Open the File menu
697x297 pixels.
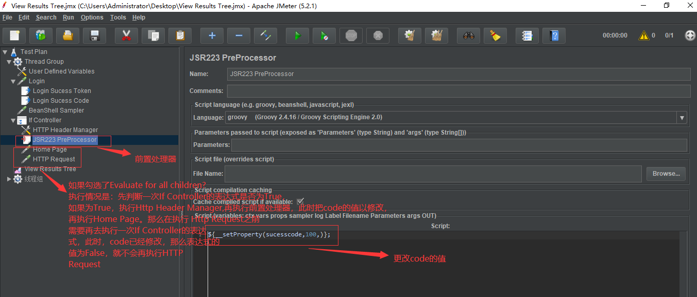(x=7, y=17)
